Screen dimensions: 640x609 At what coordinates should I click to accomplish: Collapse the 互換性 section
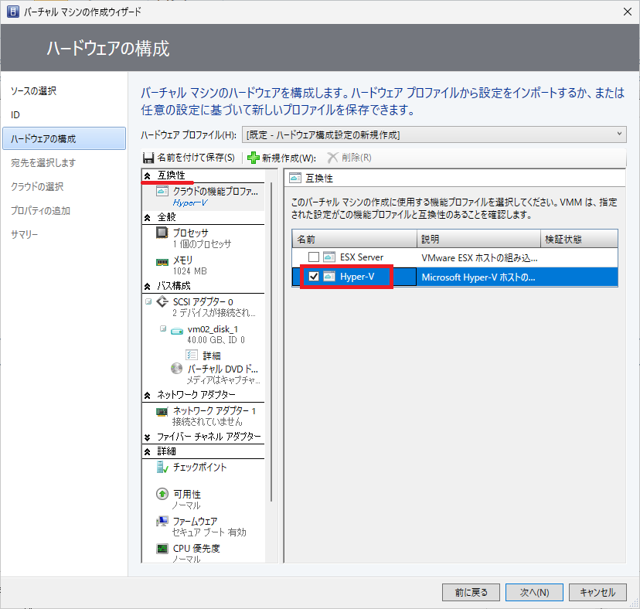point(148,176)
